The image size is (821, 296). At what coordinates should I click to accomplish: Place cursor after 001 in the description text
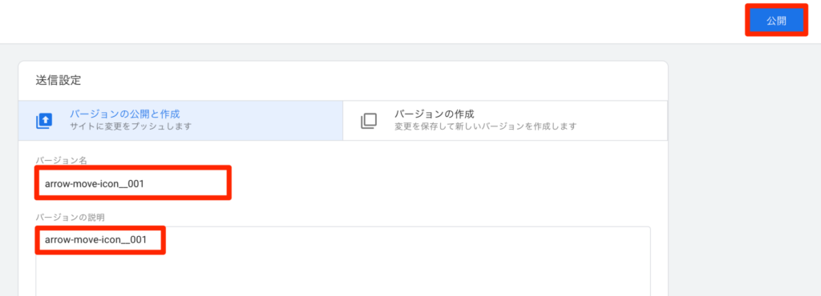point(145,240)
